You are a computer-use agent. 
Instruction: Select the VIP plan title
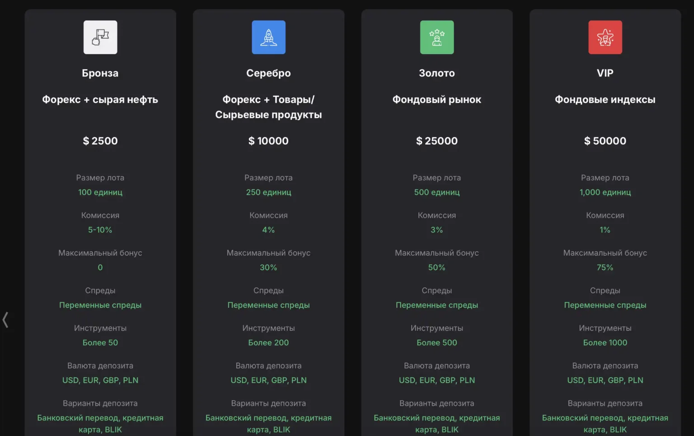[605, 73]
